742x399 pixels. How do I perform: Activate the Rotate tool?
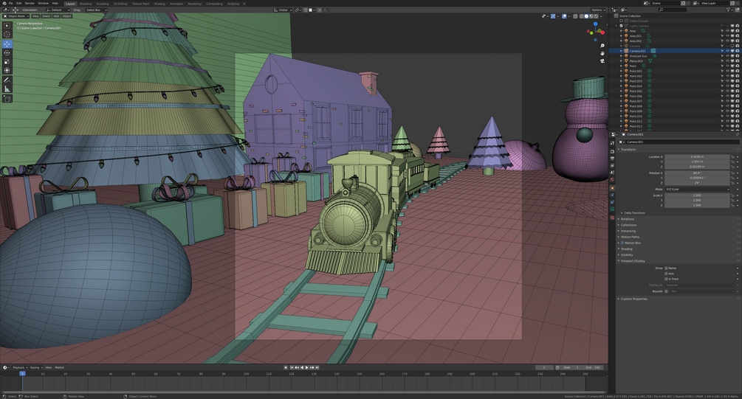(x=7, y=53)
